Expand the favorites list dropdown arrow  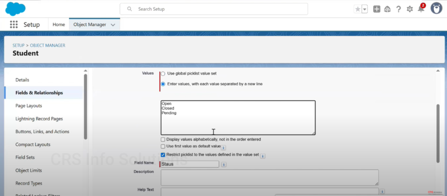click(x=364, y=9)
